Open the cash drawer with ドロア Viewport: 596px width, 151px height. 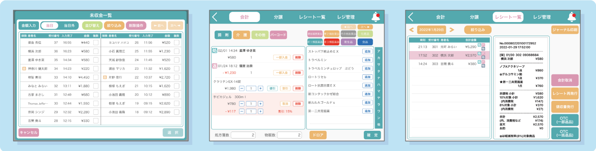[318, 135]
